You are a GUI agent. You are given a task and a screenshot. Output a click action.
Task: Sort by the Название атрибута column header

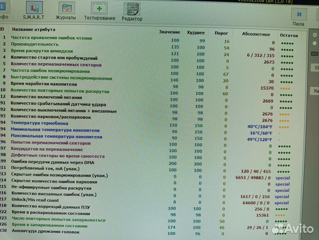34,29
